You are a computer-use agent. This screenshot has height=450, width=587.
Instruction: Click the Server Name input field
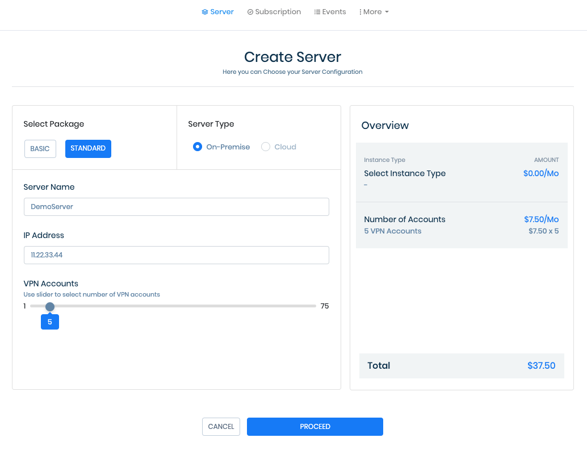(176, 207)
